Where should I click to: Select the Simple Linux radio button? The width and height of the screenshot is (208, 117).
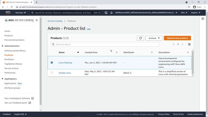pyautogui.click(x=52, y=73)
